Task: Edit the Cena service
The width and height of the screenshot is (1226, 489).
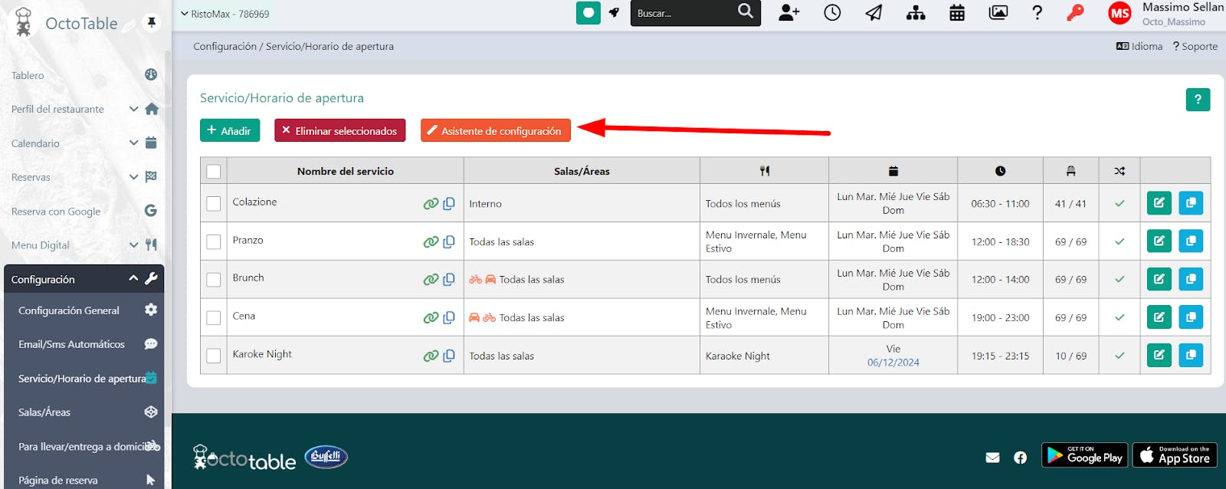Action: pyautogui.click(x=1159, y=317)
